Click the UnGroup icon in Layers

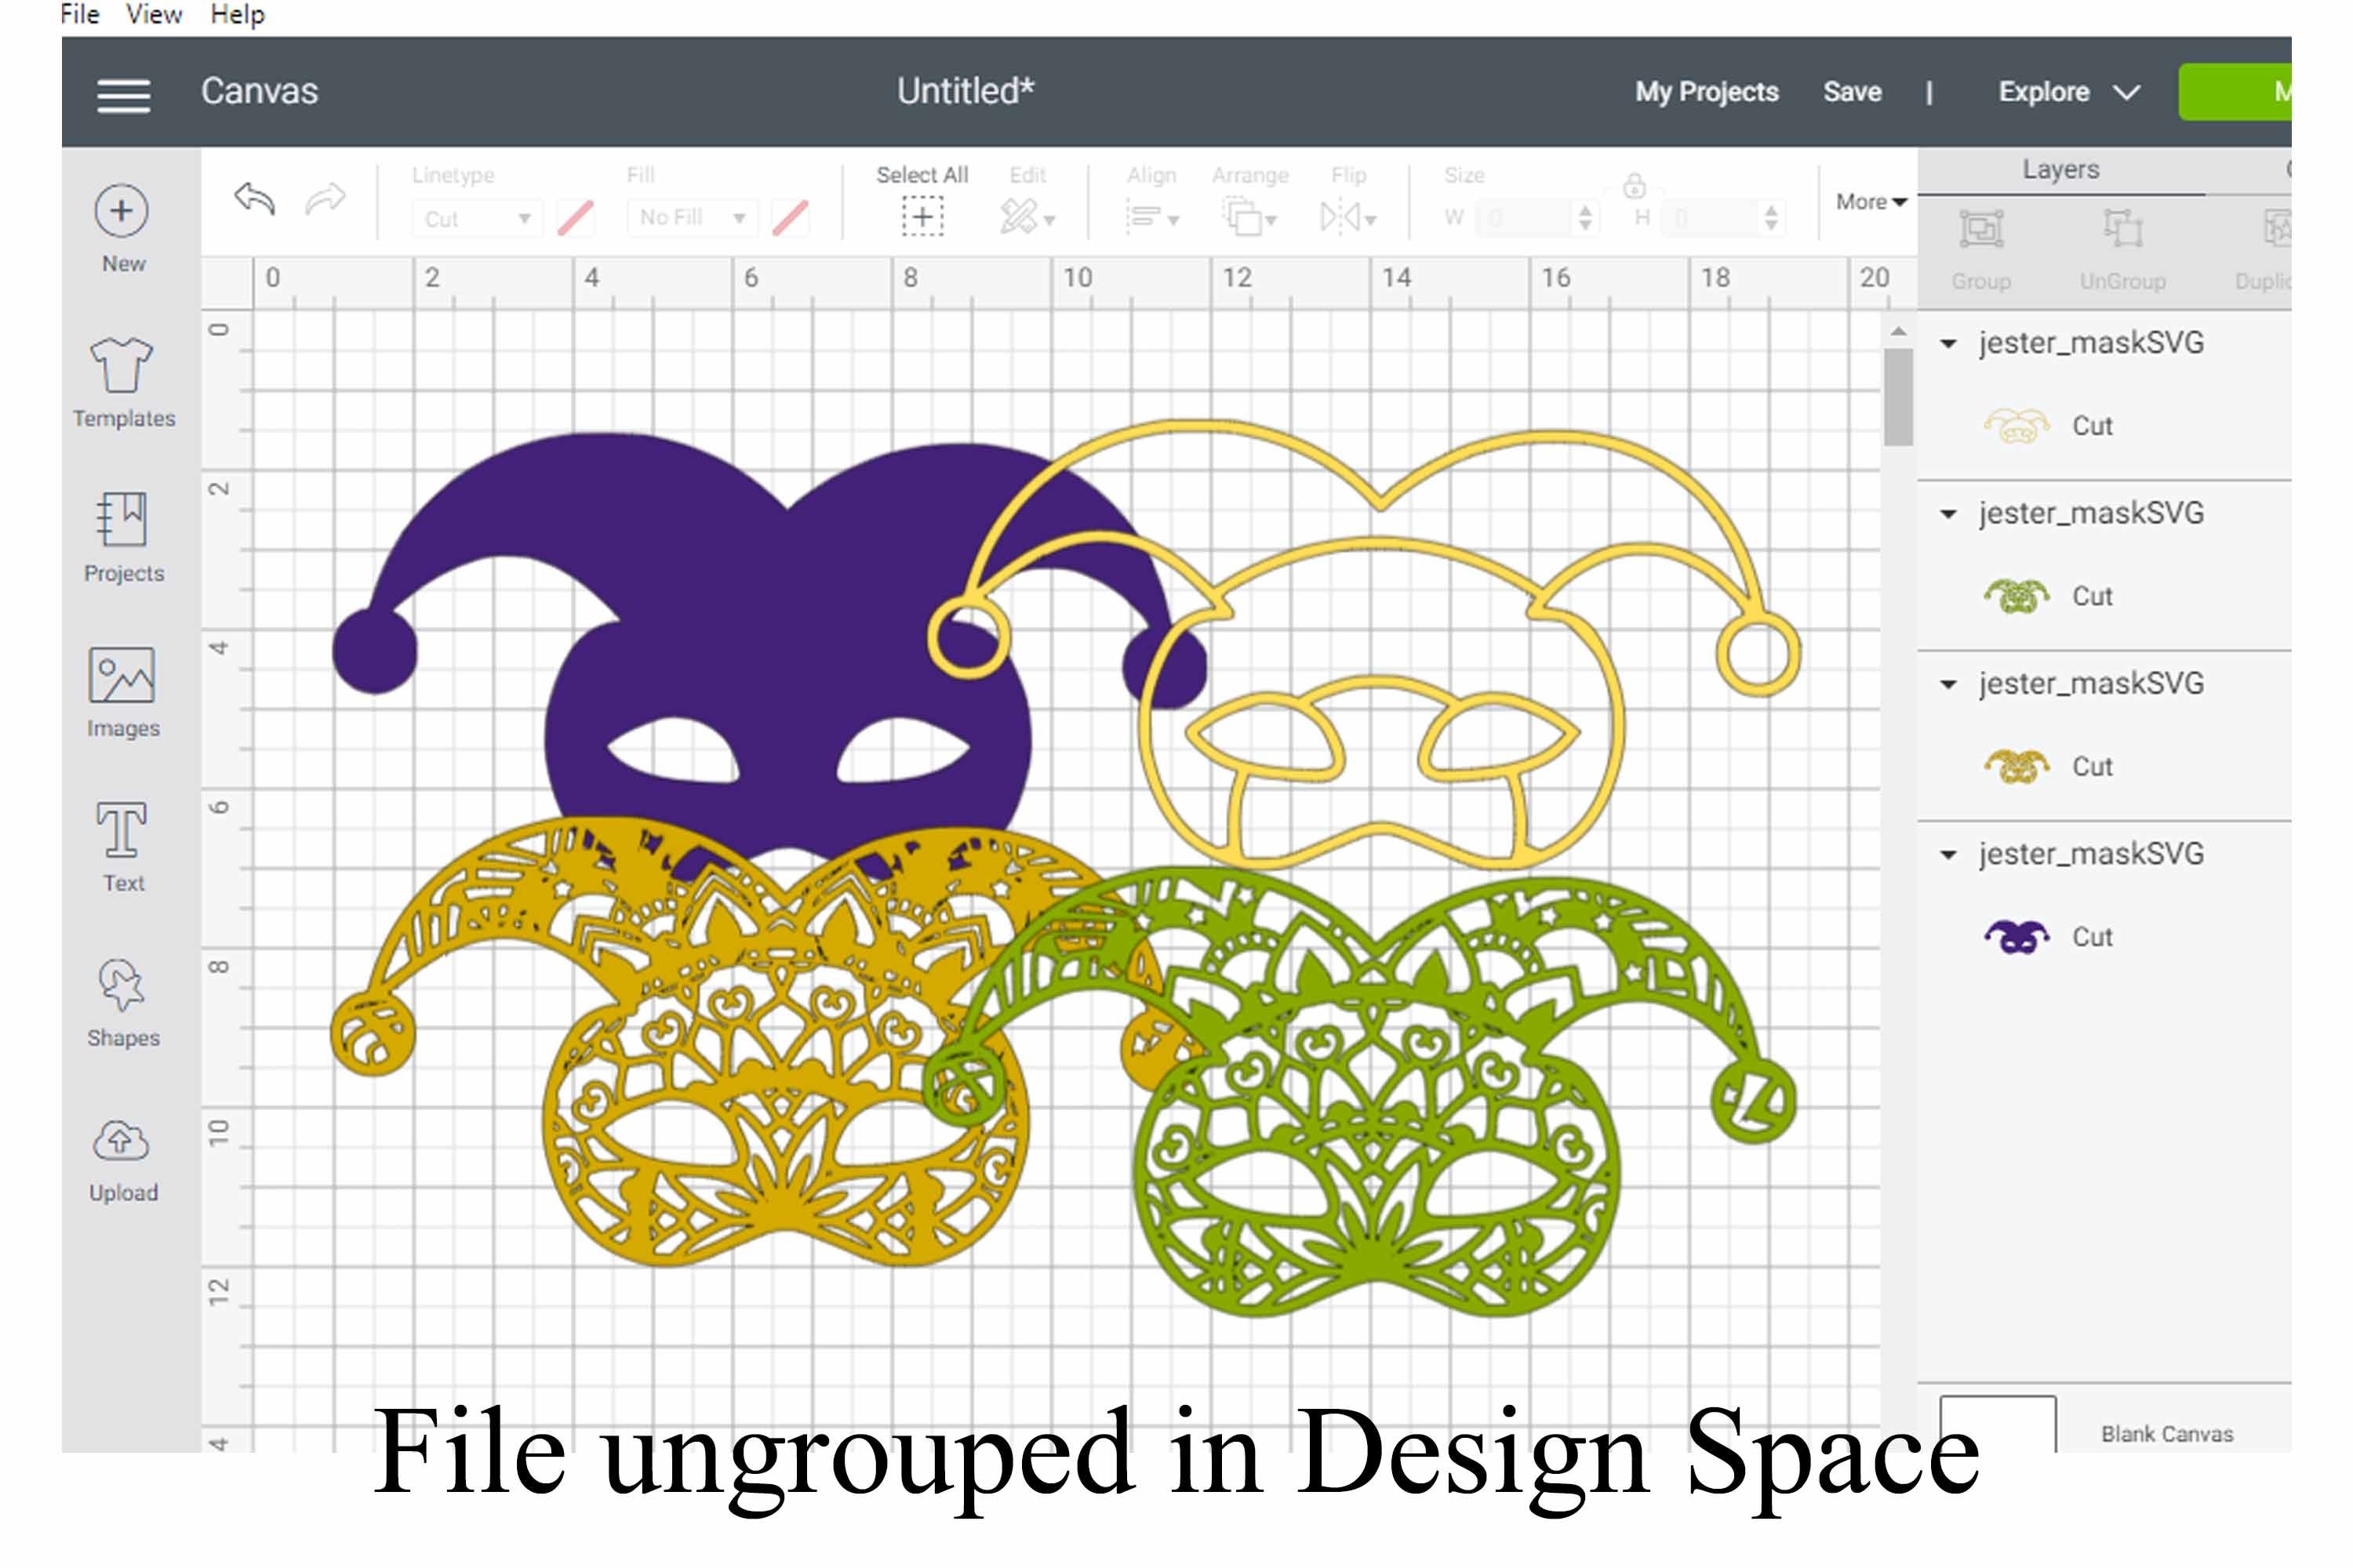click(2125, 230)
